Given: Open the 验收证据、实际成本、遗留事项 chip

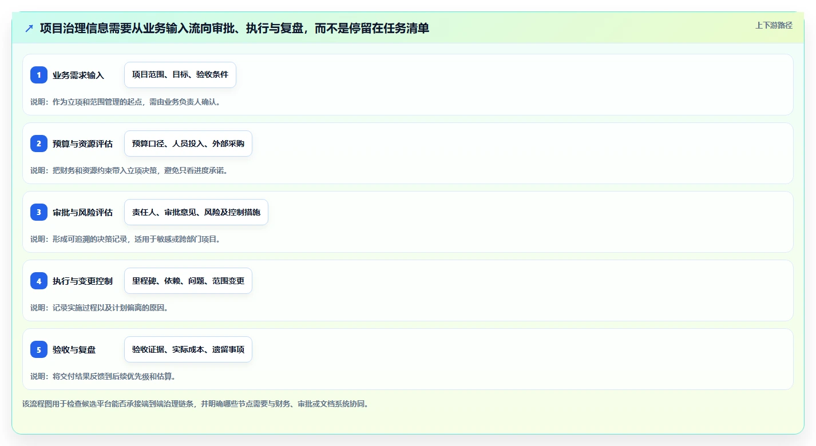Looking at the screenshot, I should [x=188, y=349].
